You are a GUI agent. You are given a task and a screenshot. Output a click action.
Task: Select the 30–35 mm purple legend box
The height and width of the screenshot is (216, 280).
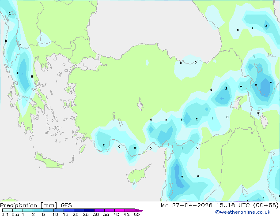tap(99, 210)
